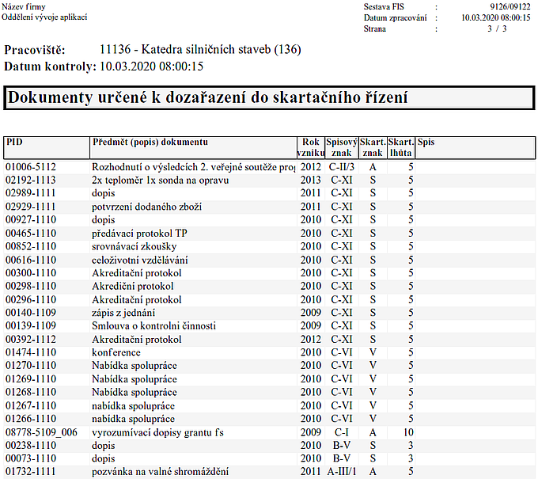Select PID 00392-1112
The width and height of the screenshot is (538, 479).
pos(31,340)
